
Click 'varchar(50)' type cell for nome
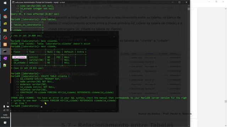(x=36, y=60)
